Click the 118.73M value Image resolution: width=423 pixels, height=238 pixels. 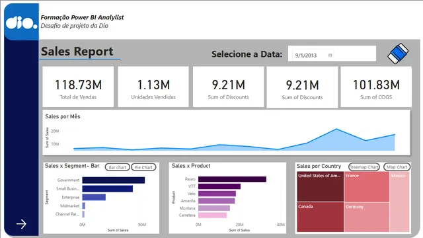point(78,85)
